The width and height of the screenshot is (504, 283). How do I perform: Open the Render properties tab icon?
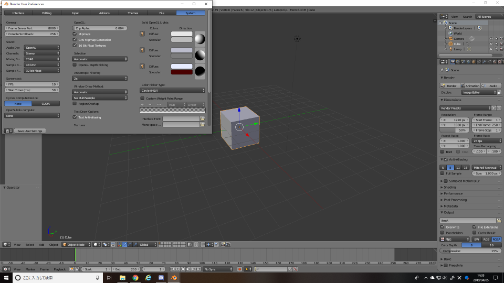(x=453, y=62)
